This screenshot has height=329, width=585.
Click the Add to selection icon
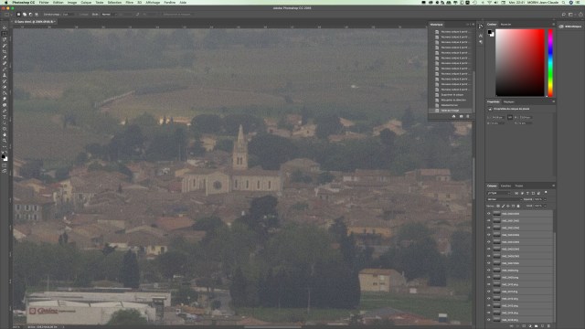point(25,15)
